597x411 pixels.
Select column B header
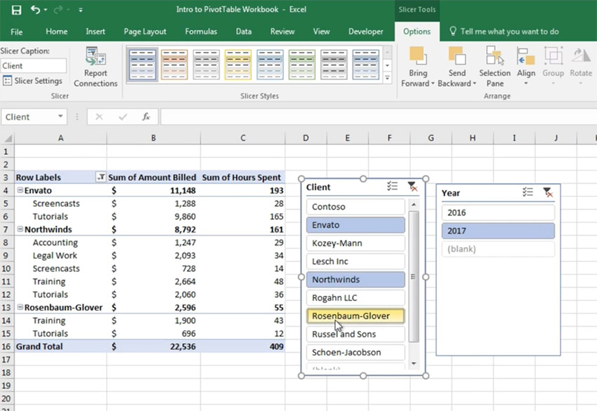coord(153,138)
